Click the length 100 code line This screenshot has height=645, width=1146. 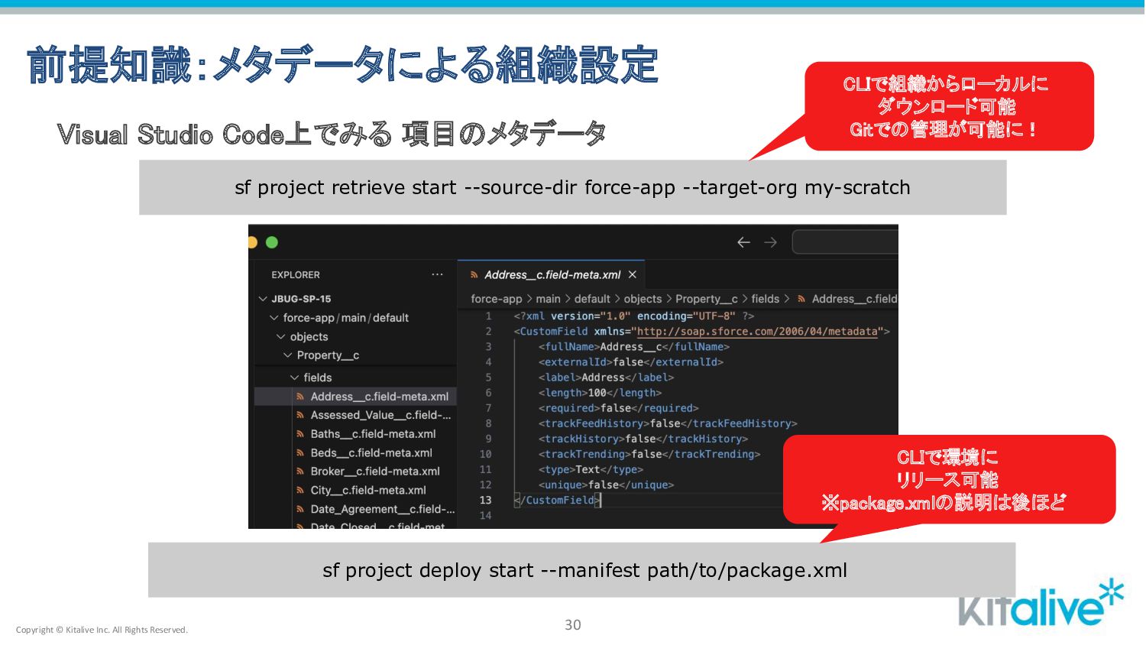[x=600, y=393]
